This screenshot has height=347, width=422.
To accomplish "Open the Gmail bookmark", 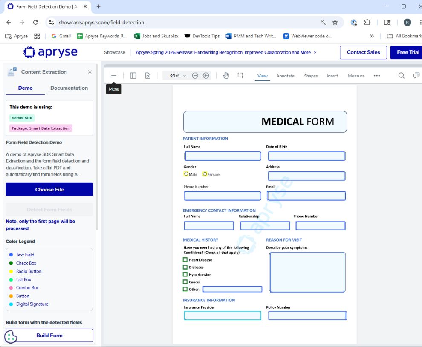I will coord(61,36).
